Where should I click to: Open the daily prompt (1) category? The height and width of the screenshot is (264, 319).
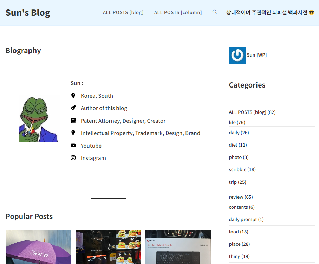(246, 219)
